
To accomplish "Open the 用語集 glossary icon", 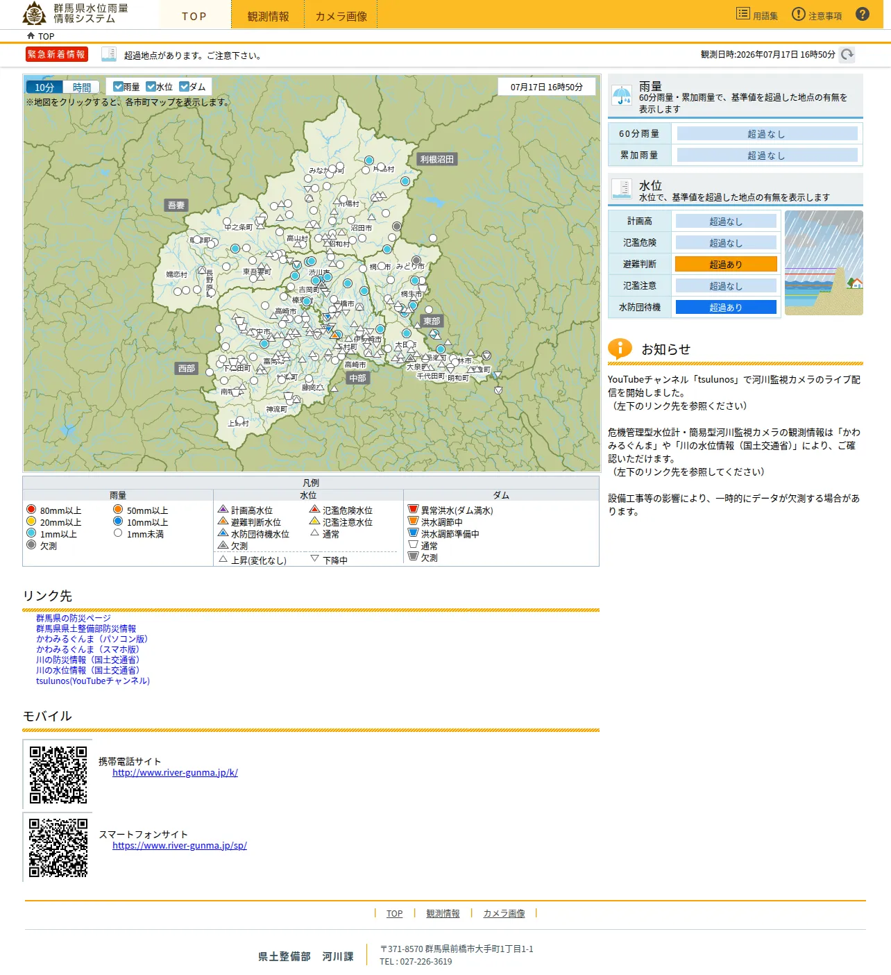I will (x=743, y=13).
